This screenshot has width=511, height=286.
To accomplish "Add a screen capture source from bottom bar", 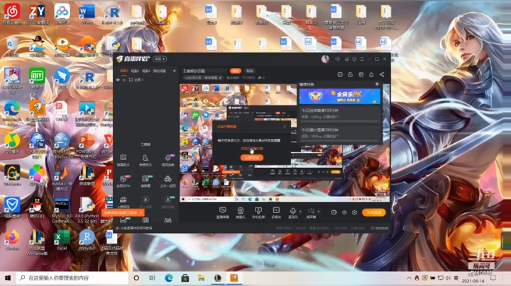I will pos(223,212).
